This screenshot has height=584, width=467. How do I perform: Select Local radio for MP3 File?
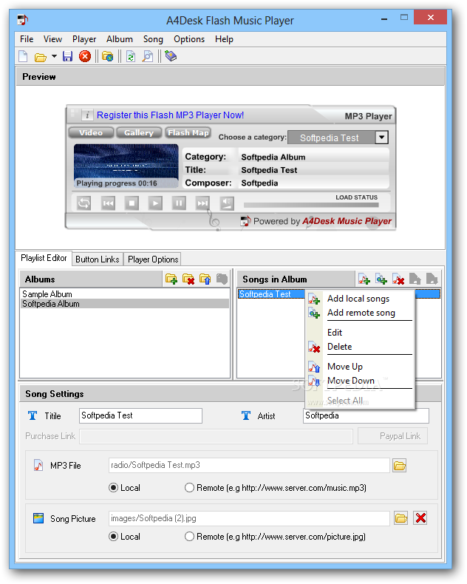pos(114,488)
